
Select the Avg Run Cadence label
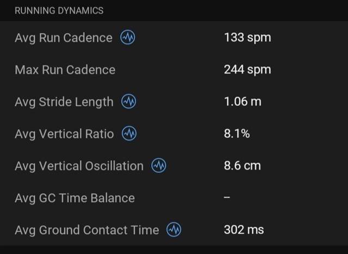64,38
